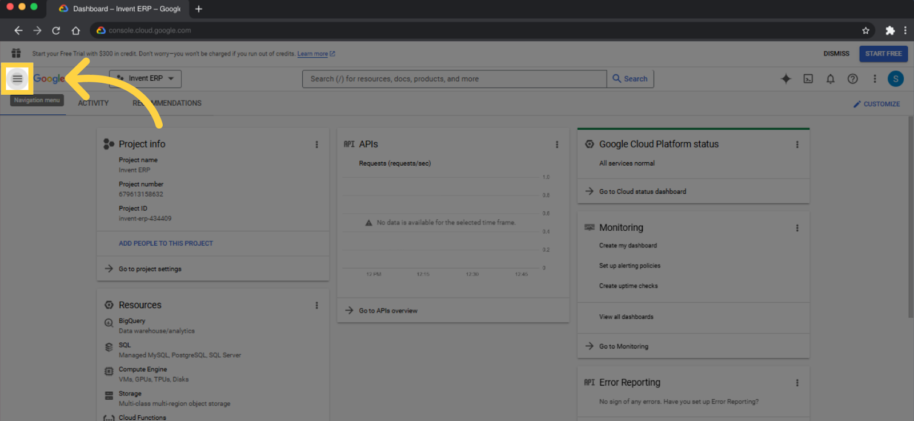Click the Resources card title icon
Viewport: 914px width, 421px height.
109,305
